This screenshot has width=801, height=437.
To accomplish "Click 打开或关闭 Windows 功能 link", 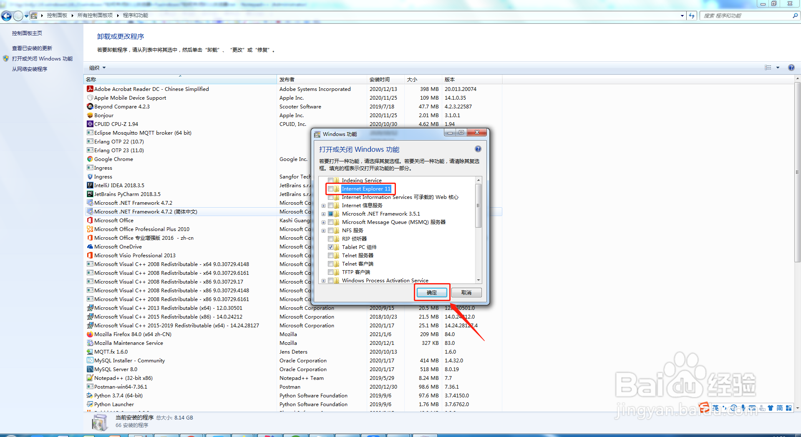I will 42,58.
